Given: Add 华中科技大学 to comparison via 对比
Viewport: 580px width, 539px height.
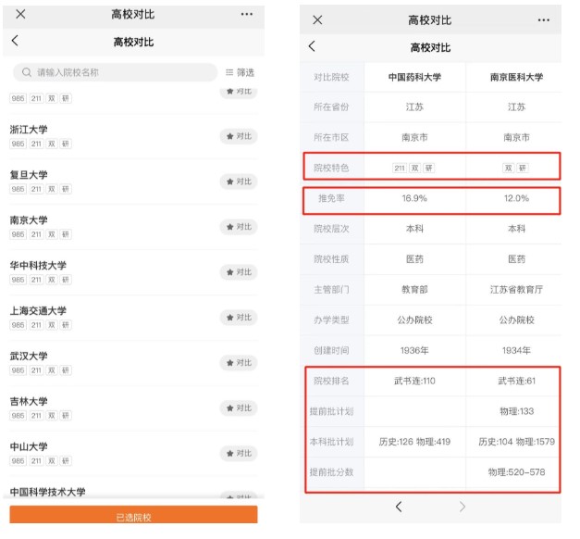Looking at the screenshot, I should coord(239,272).
